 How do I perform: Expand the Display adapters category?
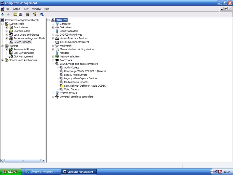coord(53,31)
